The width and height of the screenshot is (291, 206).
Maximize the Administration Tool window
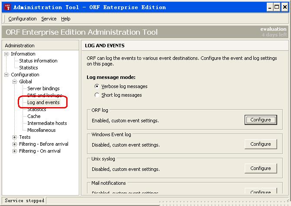[276, 7]
